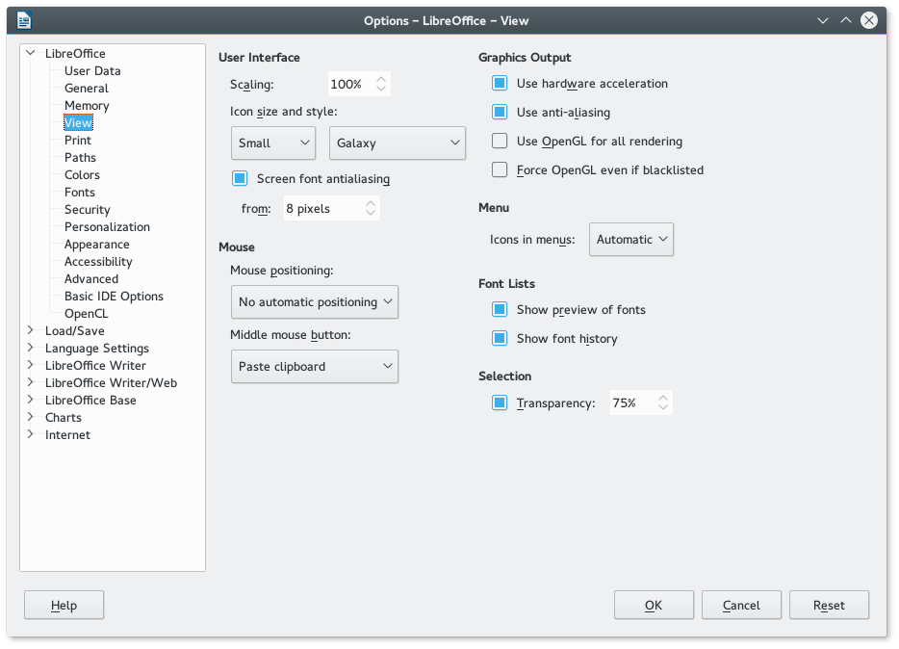Increase antialiasing from-pixels value
This screenshot has height=649, width=899.
(371, 203)
